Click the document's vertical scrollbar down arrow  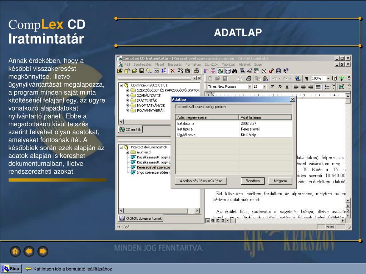point(348,201)
